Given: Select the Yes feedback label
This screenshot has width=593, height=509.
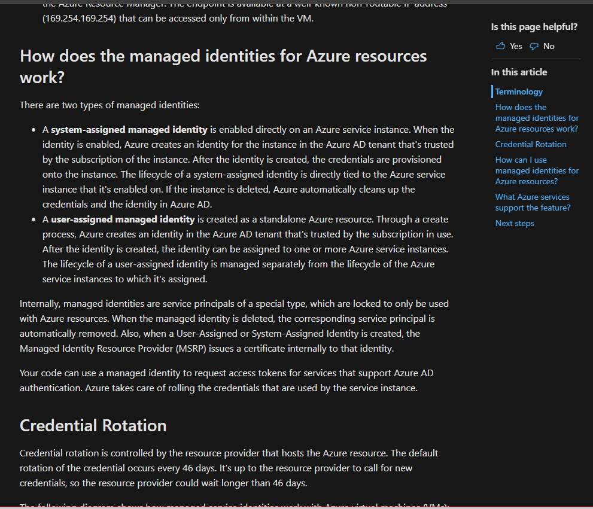Looking at the screenshot, I should click(x=516, y=46).
